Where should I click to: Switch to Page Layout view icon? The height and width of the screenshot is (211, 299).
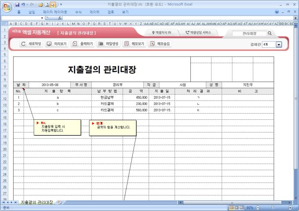tap(237, 207)
